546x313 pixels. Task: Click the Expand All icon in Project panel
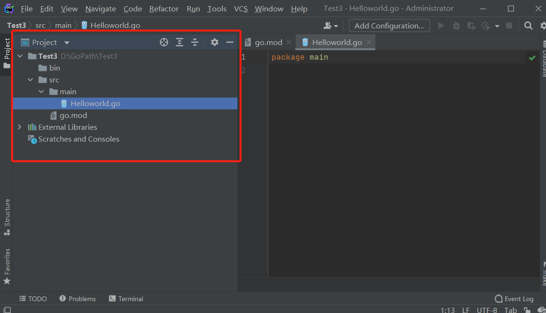(179, 43)
